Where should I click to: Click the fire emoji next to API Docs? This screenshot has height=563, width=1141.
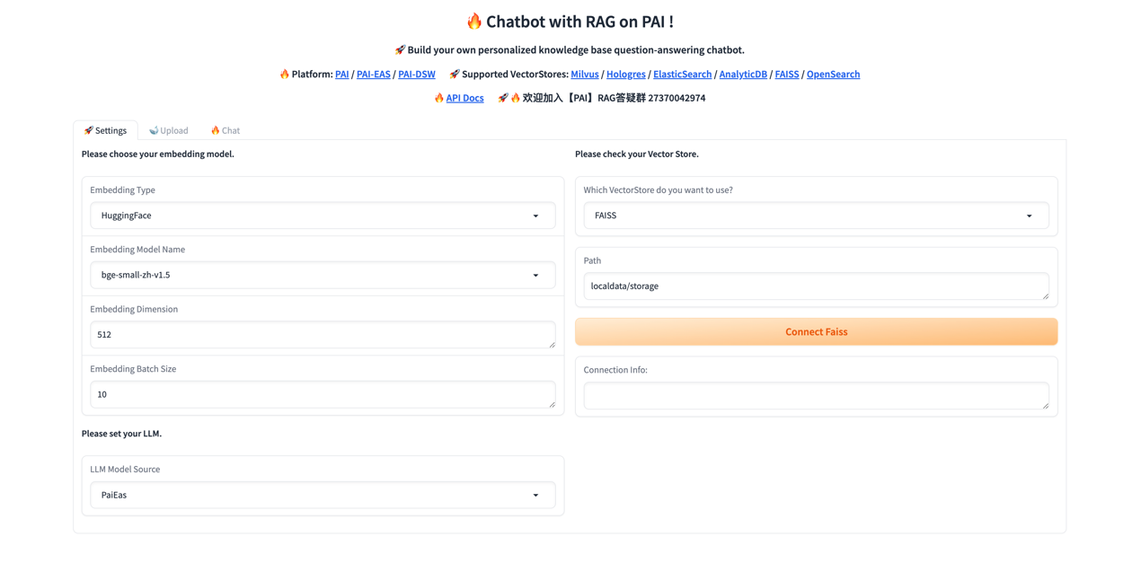click(x=438, y=97)
